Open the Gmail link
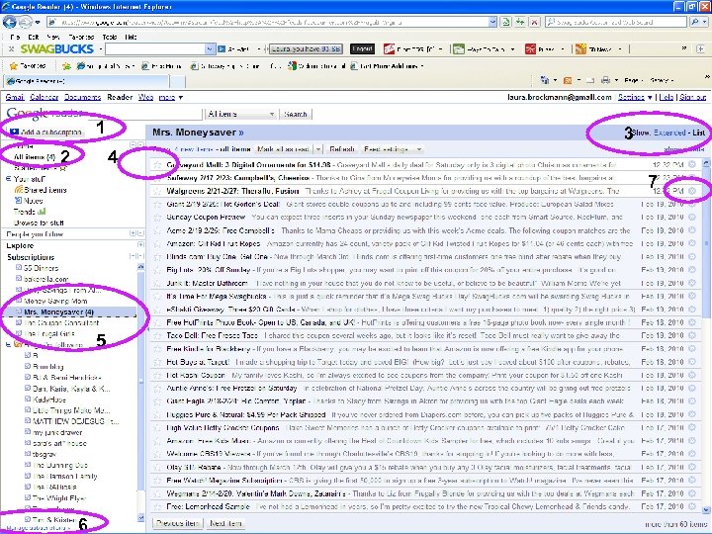 [x=15, y=97]
